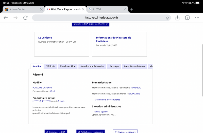Show open tabs counter icon
Viewport: 203px width, 133px height.
click(187, 18)
